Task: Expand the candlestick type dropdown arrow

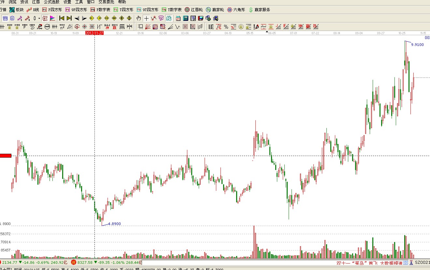Action: [39, 18]
